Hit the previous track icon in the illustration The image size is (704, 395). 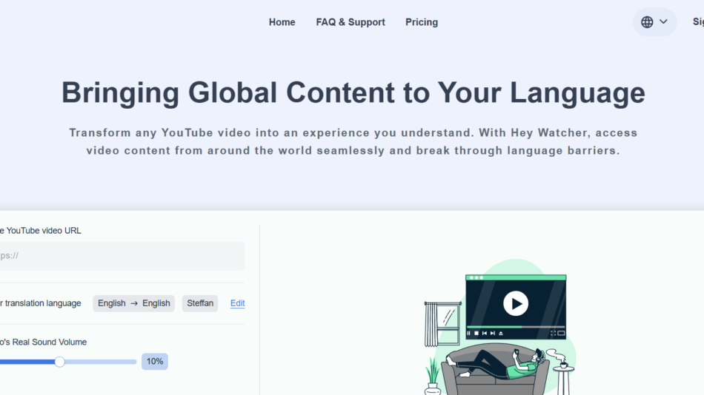tap(484, 334)
